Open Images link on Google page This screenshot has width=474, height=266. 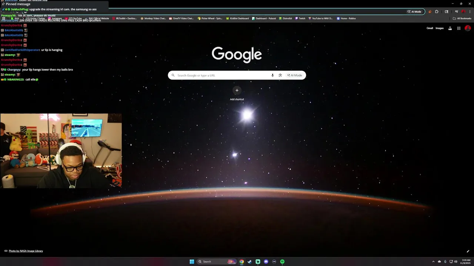point(440,28)
